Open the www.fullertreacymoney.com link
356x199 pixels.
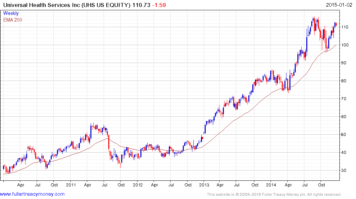click(x=32, y=194)
